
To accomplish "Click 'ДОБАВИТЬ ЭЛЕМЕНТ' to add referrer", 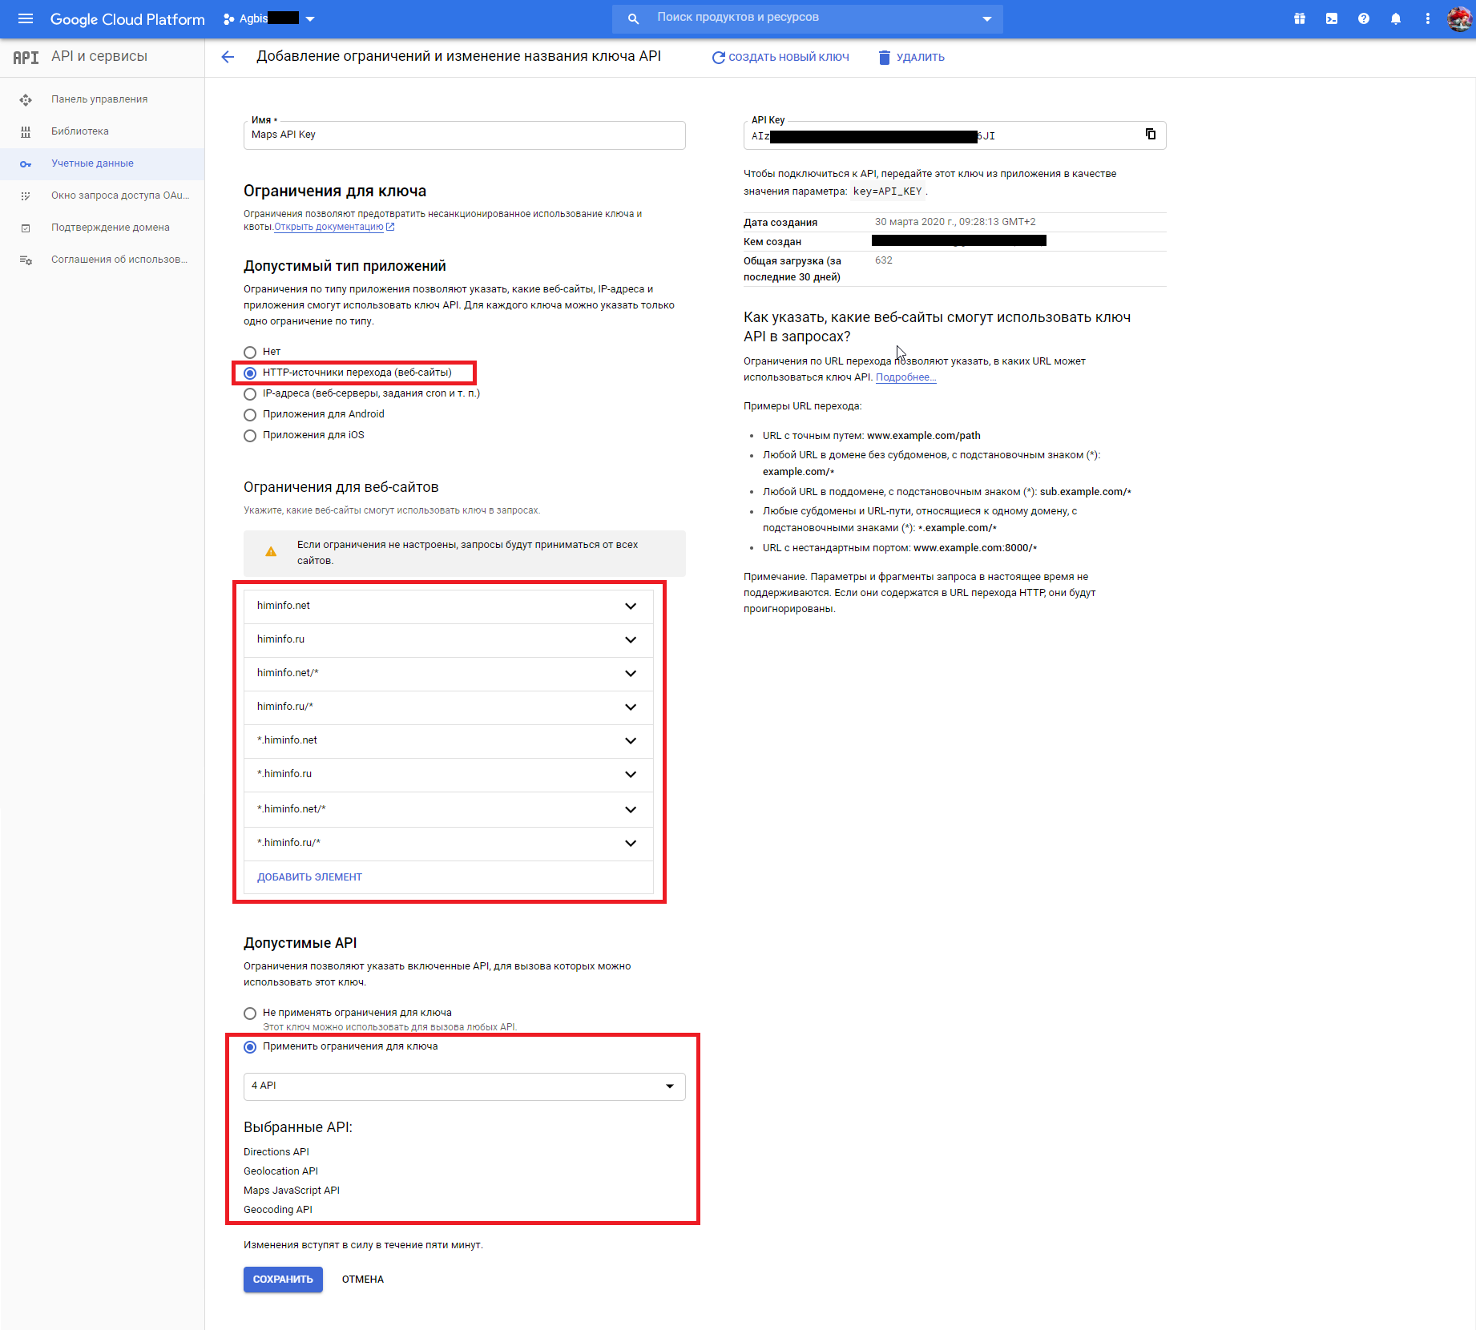I will [309, 877].
